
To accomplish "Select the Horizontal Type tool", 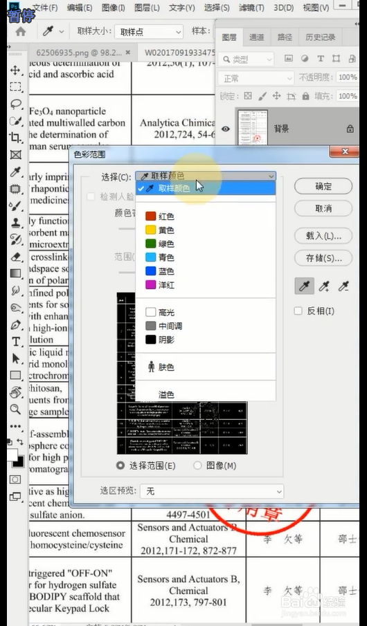I will click(x=15, y=342).
